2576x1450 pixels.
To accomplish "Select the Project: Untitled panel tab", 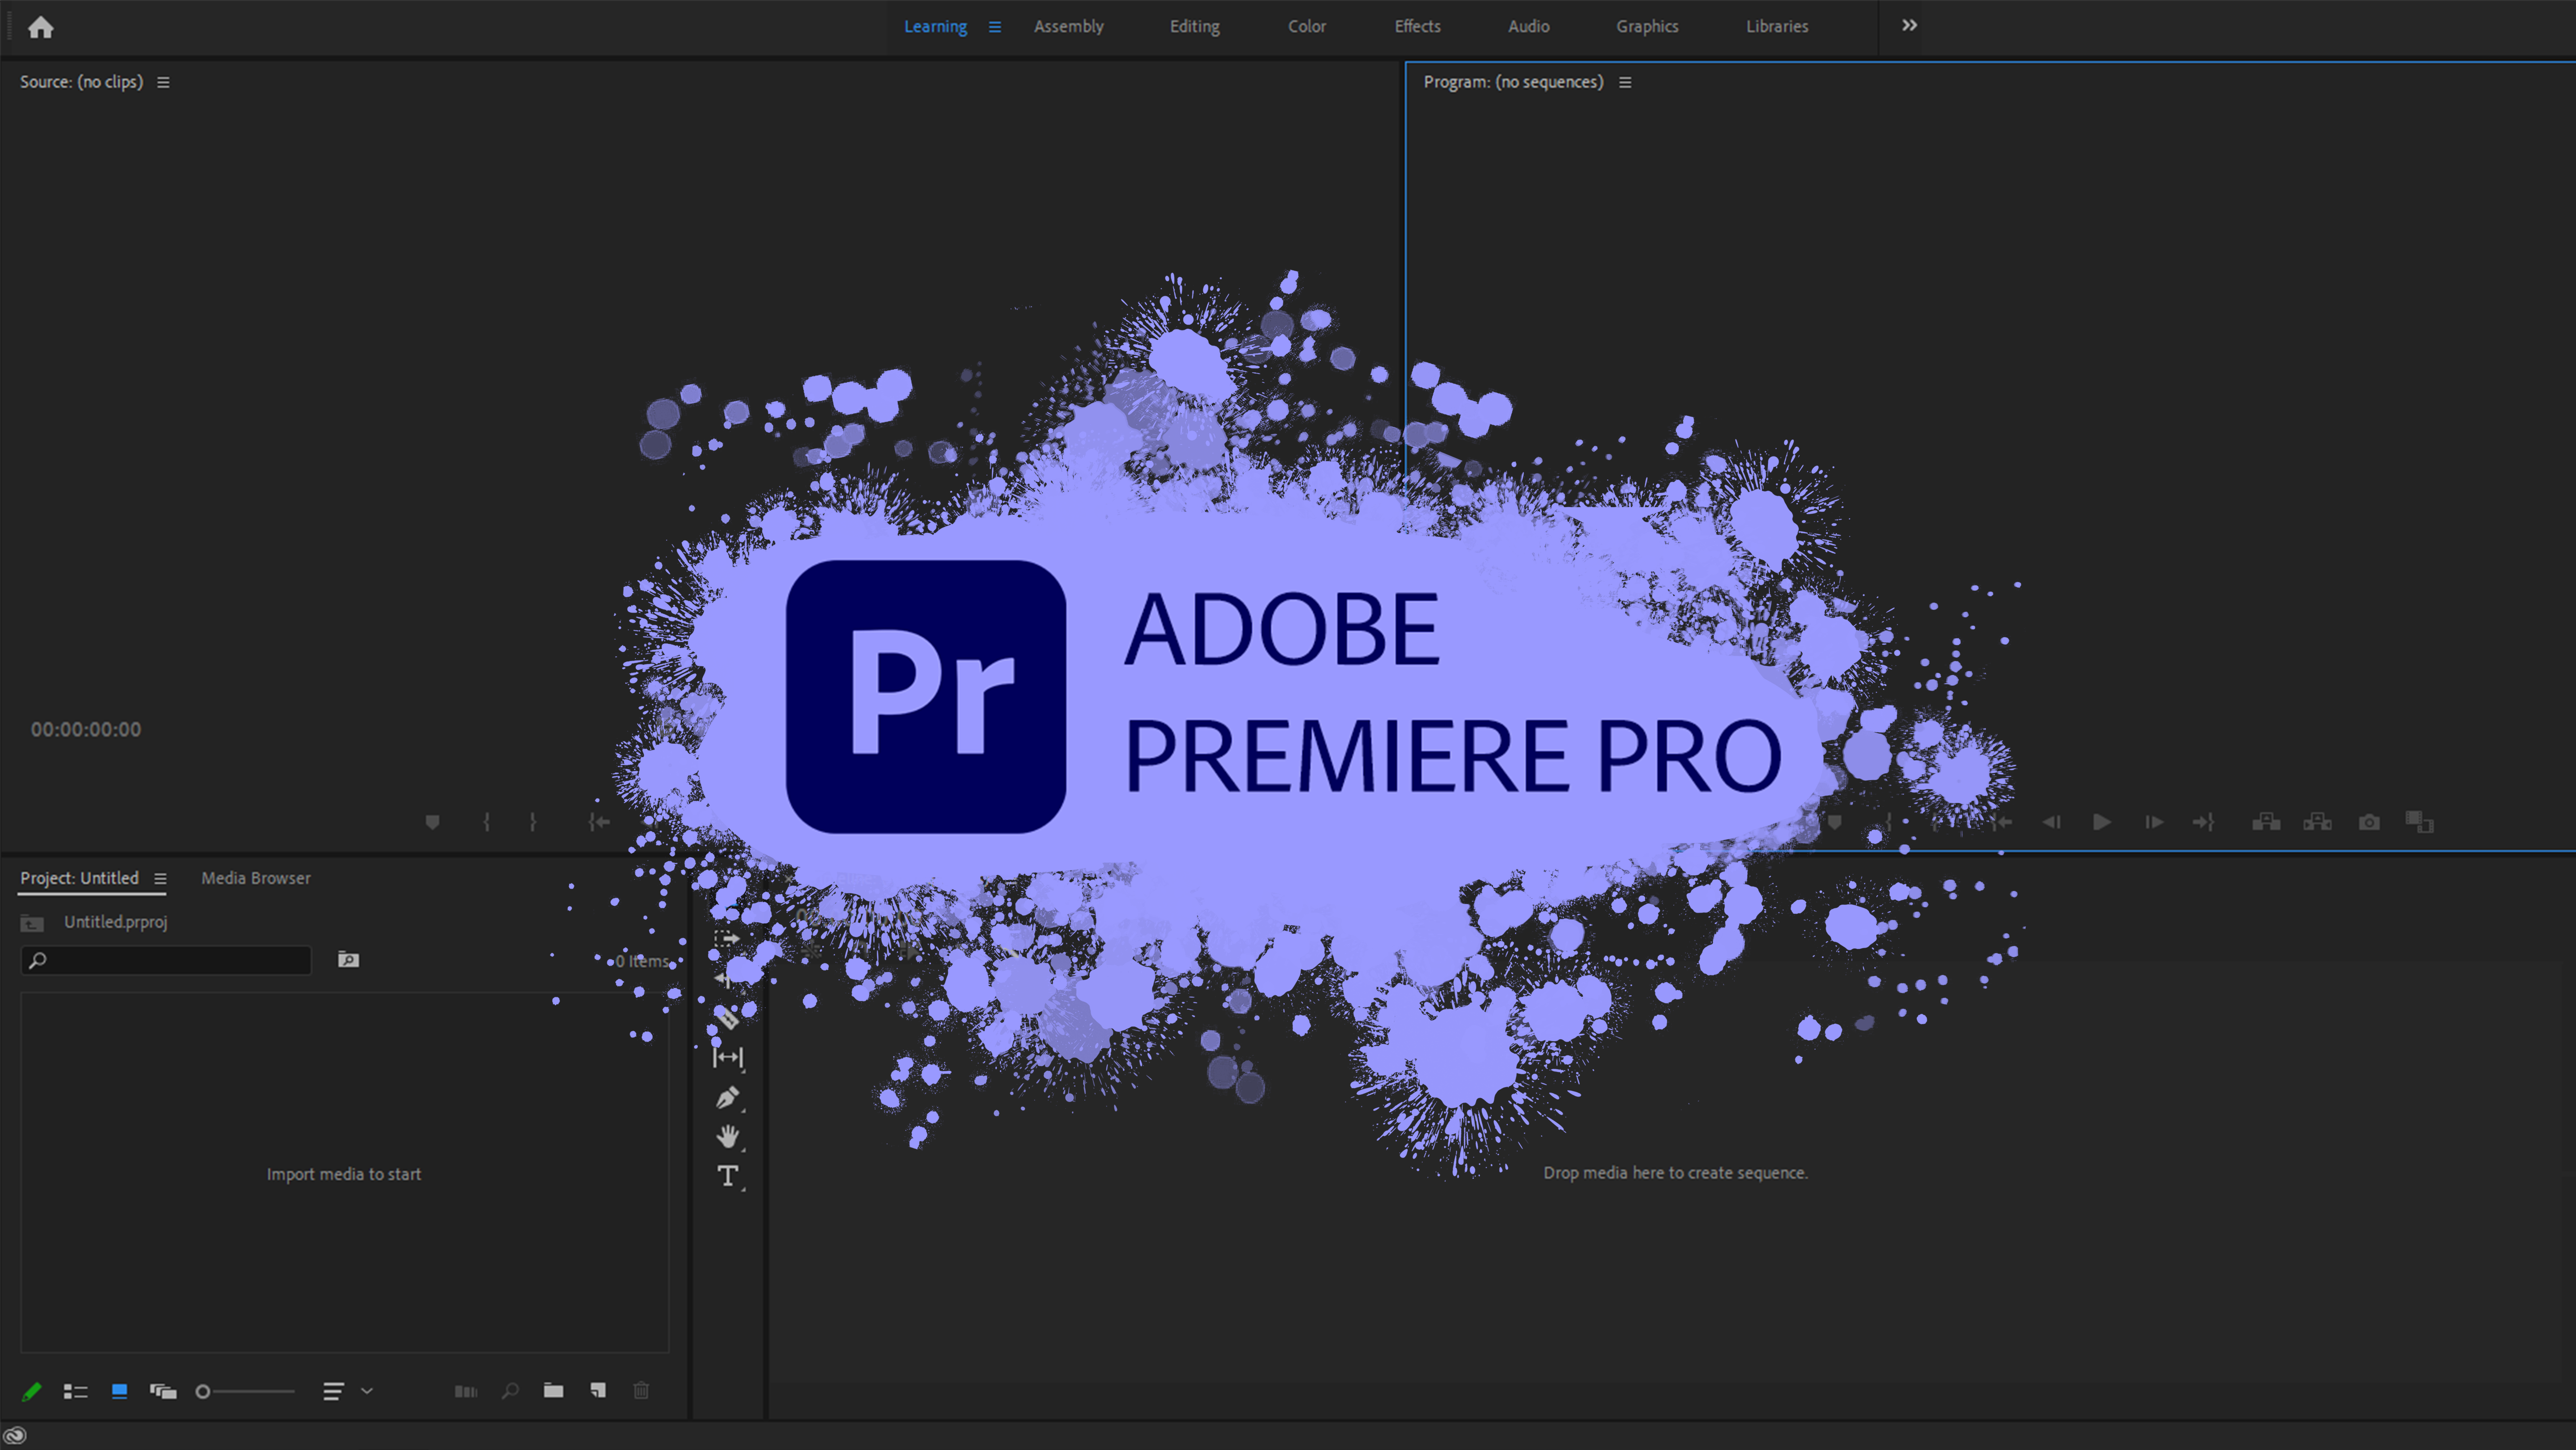I will pyautogui.click(x=79, y=878).
